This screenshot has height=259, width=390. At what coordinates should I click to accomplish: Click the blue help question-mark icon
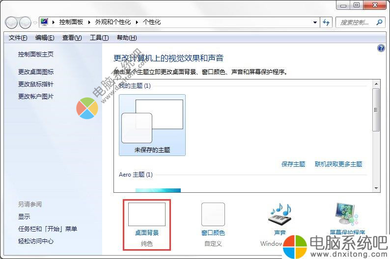[x=381, y=48]
